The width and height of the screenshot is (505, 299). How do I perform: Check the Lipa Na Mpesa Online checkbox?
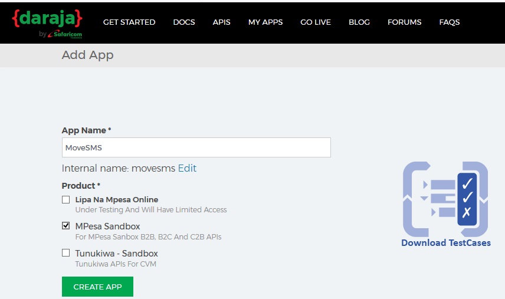[65, 199]
